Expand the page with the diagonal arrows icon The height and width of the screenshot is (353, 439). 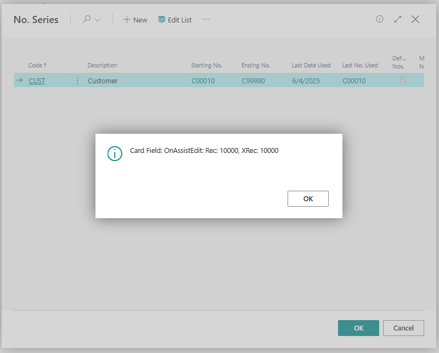[x=398, y=19]
